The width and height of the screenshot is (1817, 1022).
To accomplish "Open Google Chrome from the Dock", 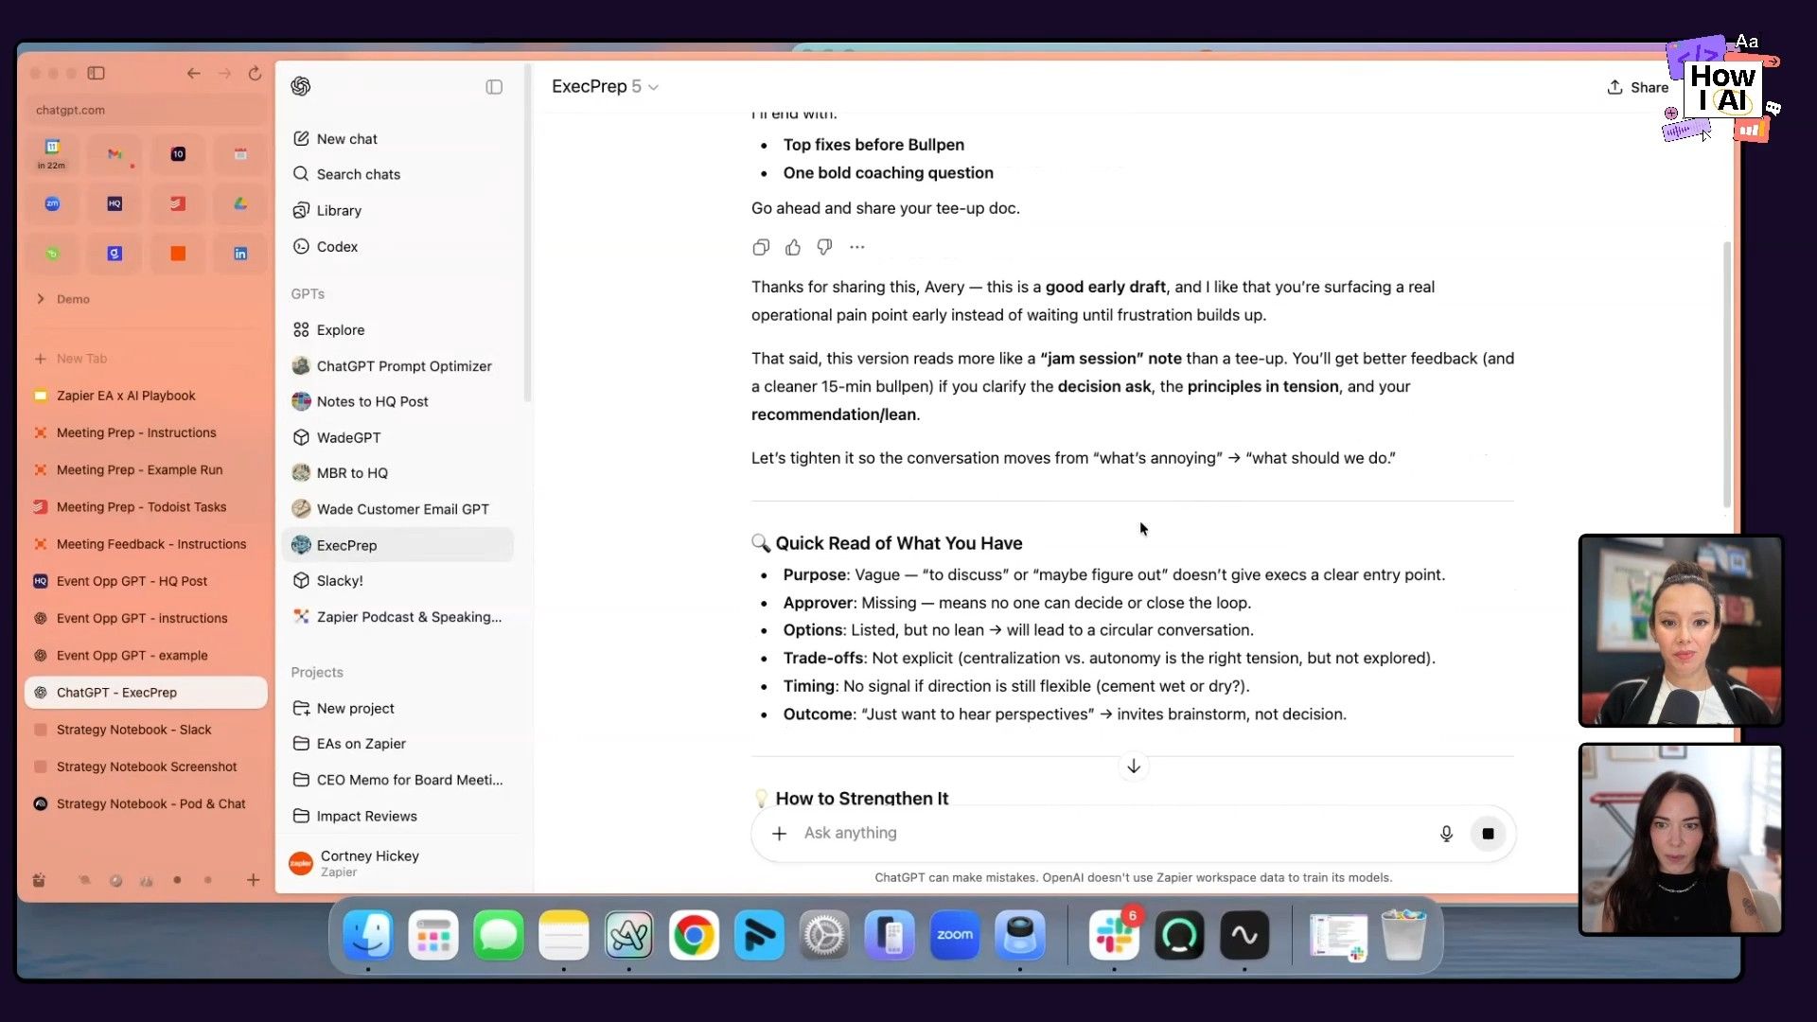I will tap(694, 936).
